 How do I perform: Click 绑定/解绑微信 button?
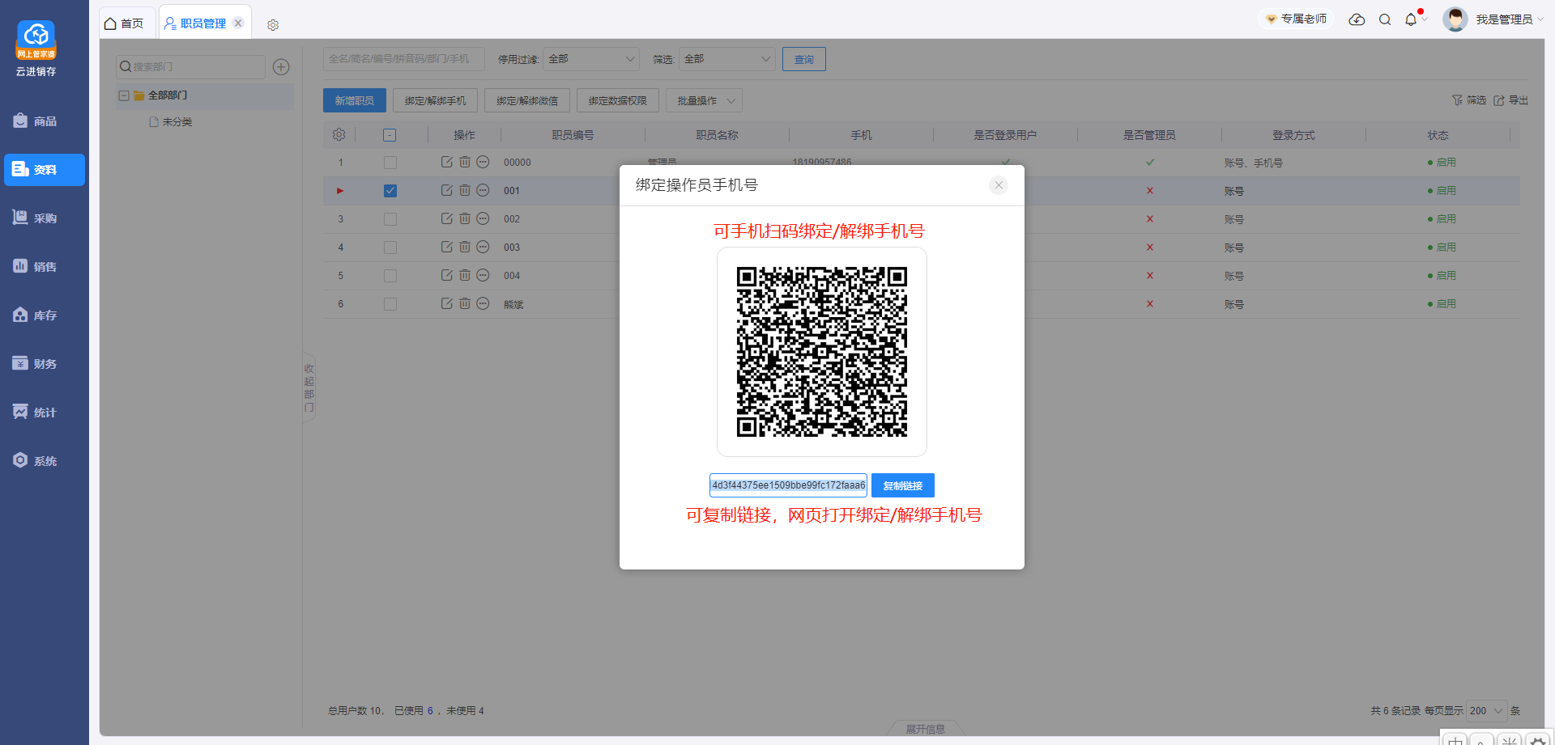(x=527, y=100)
